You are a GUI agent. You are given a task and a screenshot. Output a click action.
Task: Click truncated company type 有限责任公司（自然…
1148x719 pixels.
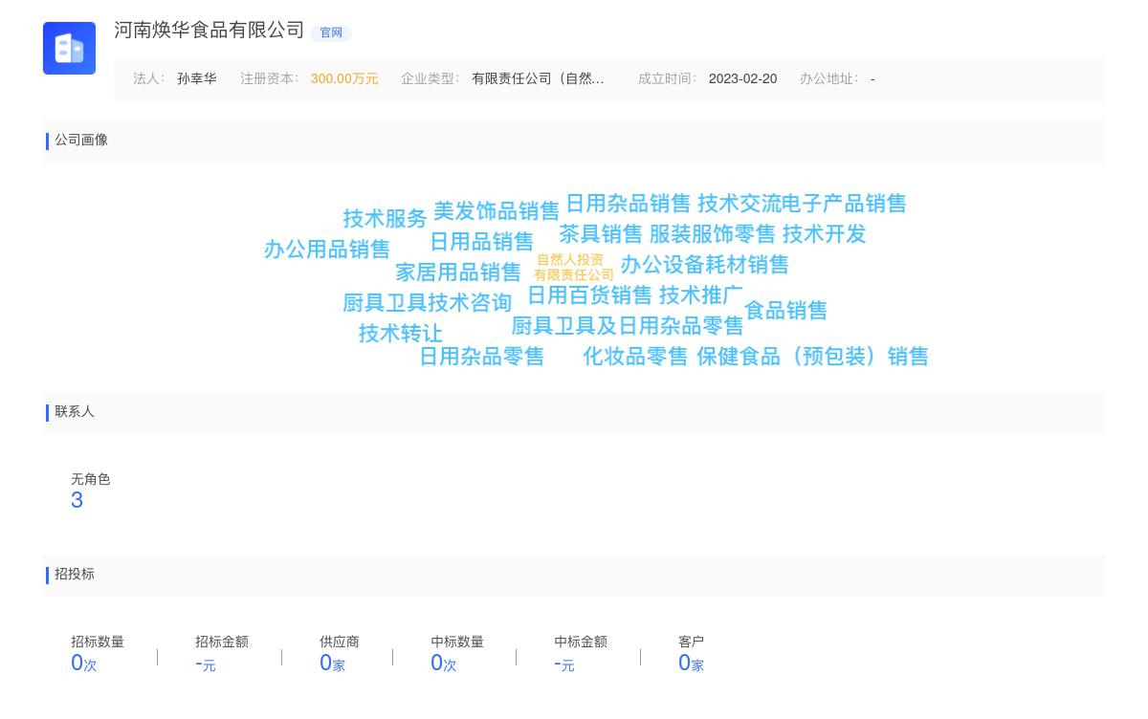click(538, 78)
